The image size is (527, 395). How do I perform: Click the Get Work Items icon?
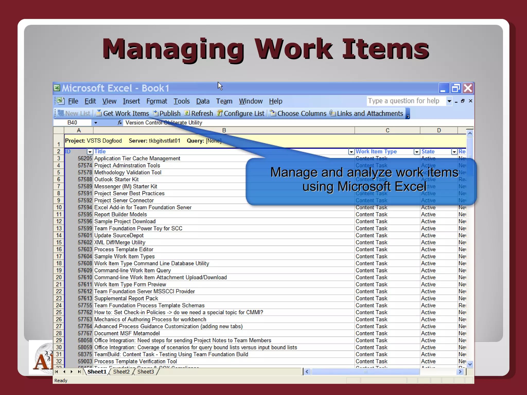[99, 113]
